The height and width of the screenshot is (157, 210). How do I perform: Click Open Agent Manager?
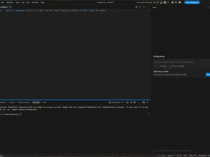coord(144,2)
